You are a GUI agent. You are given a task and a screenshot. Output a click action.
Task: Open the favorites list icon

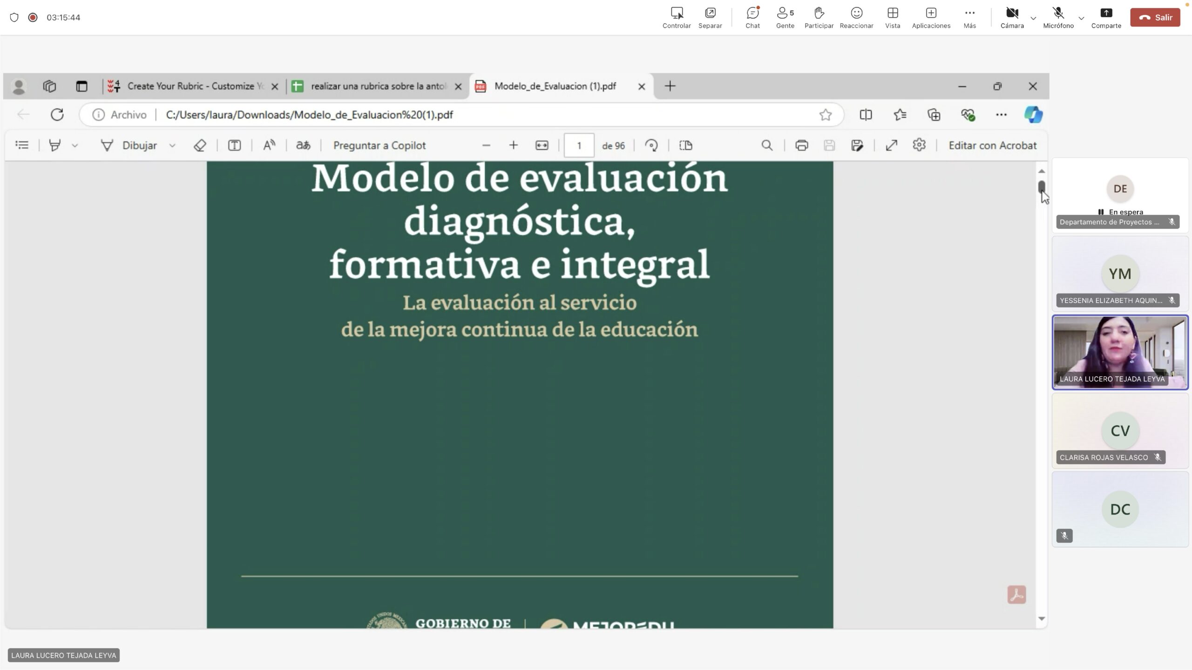pyautogui.click(x=900, y=114)
